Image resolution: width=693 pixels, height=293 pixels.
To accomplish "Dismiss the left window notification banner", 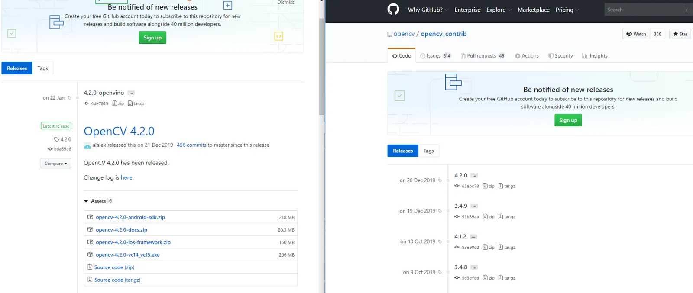I will [x=286, y=3].
